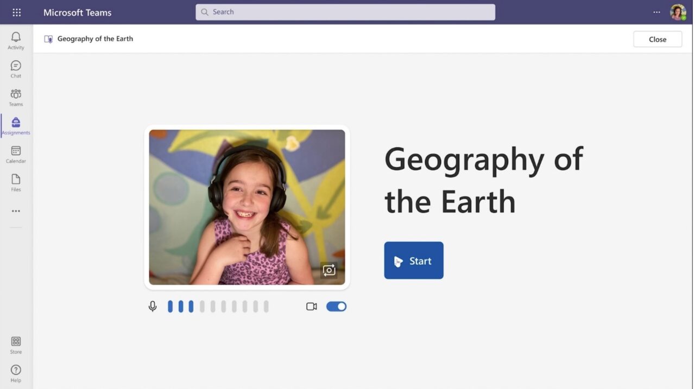Click the microphone icon
The height and width of the screenshot is (389, 695).
click(153, 306)
